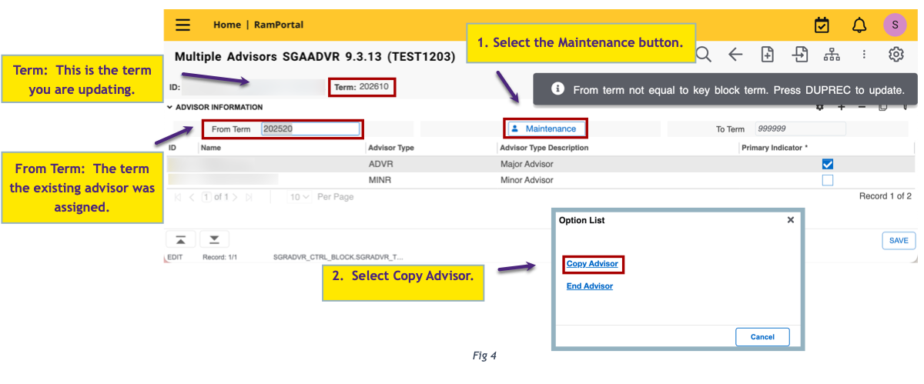Click the add document icon
Viewport: 924px width, 384px height.
(767, 55)
